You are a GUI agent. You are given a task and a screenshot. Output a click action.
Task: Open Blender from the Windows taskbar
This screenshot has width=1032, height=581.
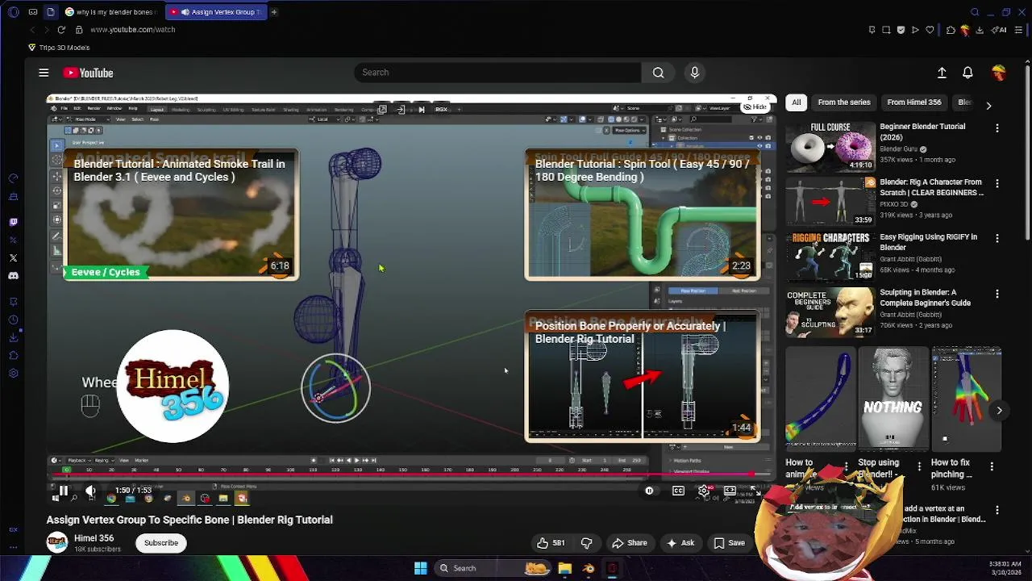click(589, 568)
